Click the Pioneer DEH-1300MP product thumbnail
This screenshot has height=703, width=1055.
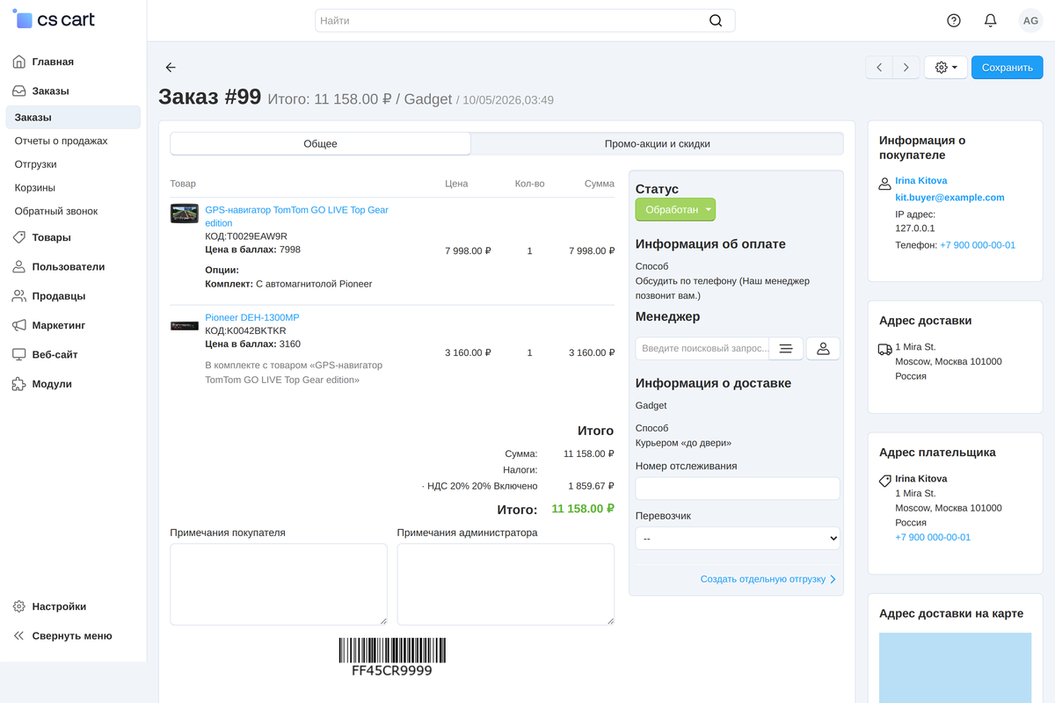pyautogui.click(x=185, y=326)
